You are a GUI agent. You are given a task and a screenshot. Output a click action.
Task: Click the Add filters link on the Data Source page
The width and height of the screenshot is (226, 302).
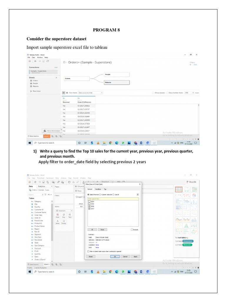click(x=195, y=65)
